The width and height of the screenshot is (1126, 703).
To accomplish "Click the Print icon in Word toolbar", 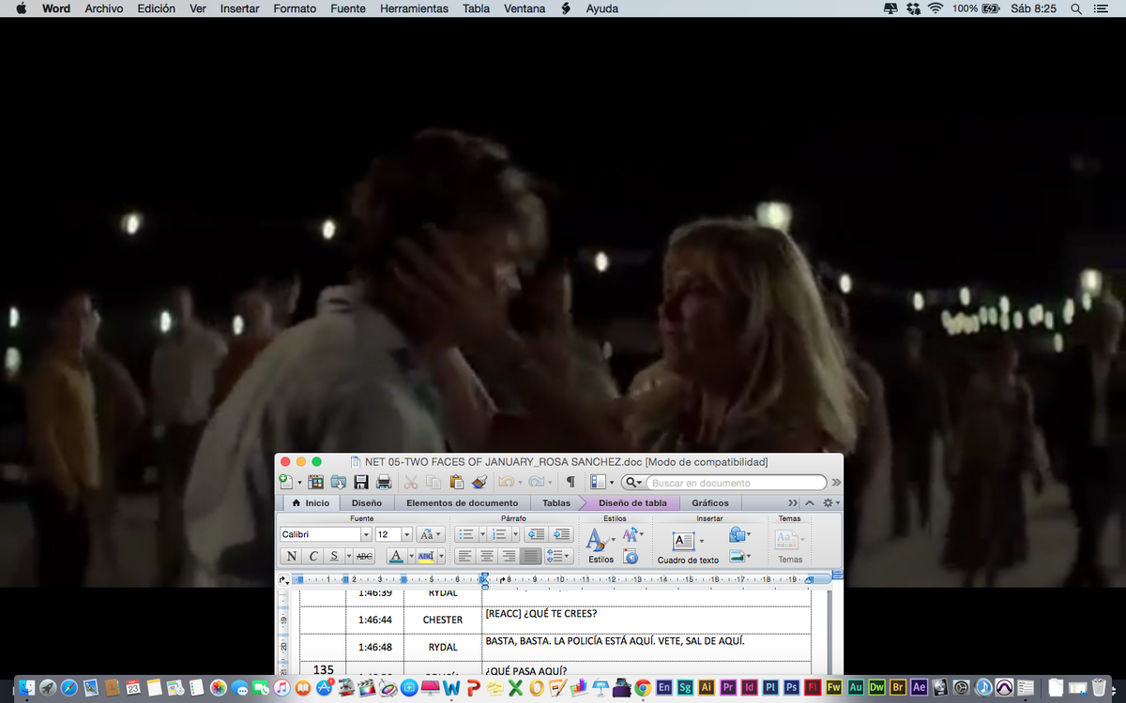I will [384, 482].
